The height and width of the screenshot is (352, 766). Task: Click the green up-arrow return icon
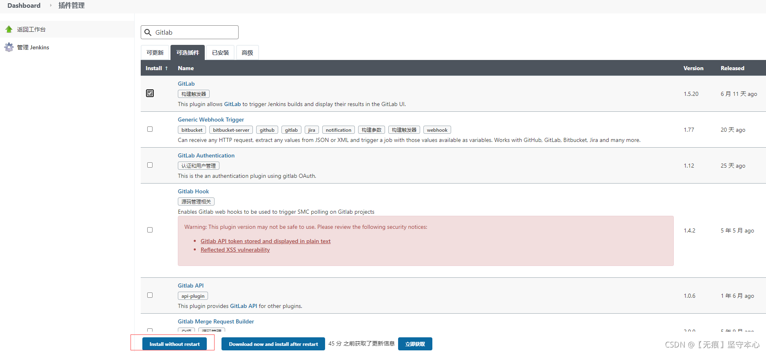pos(9,29)
